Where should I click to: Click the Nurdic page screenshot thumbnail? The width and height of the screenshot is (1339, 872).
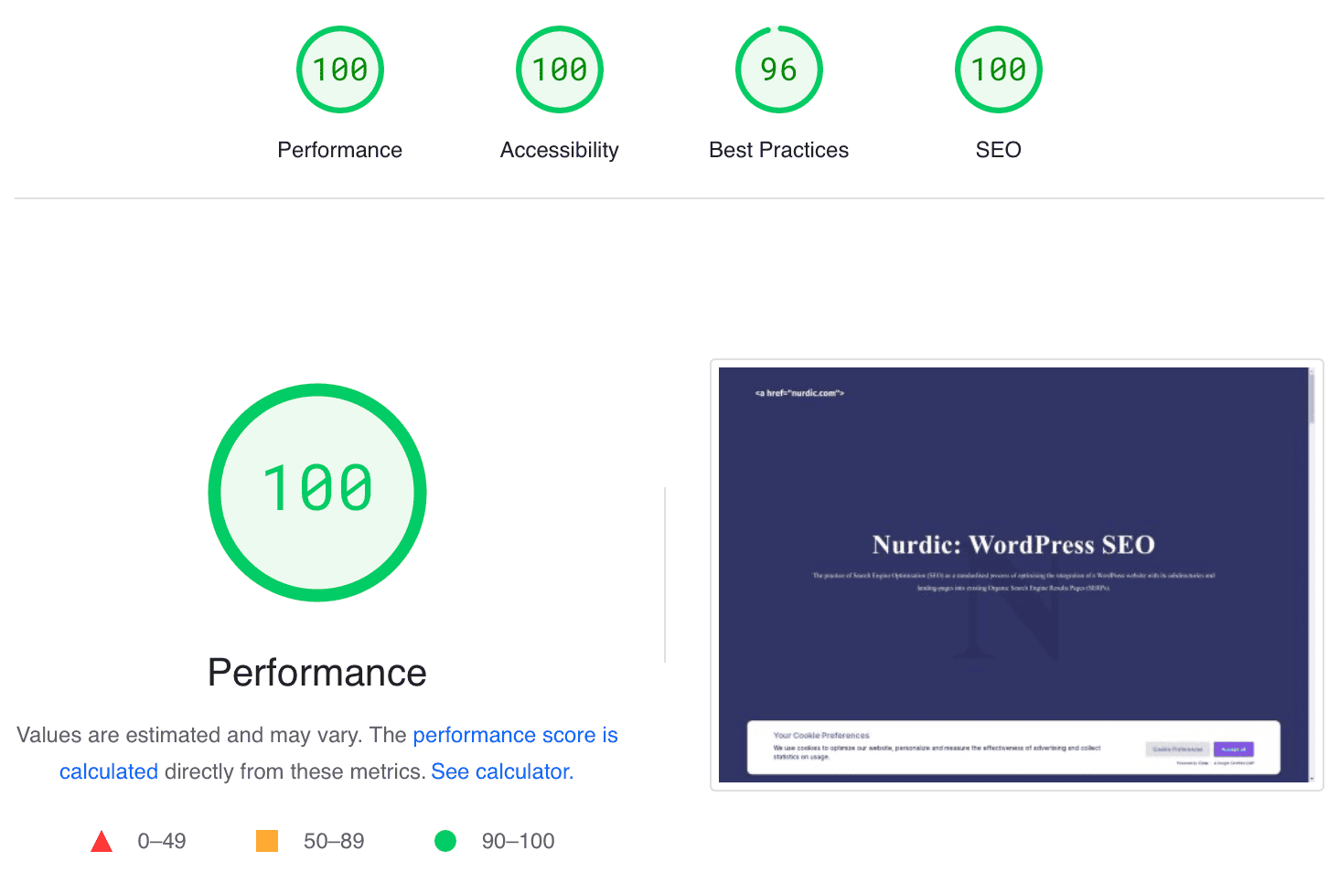1017,575
